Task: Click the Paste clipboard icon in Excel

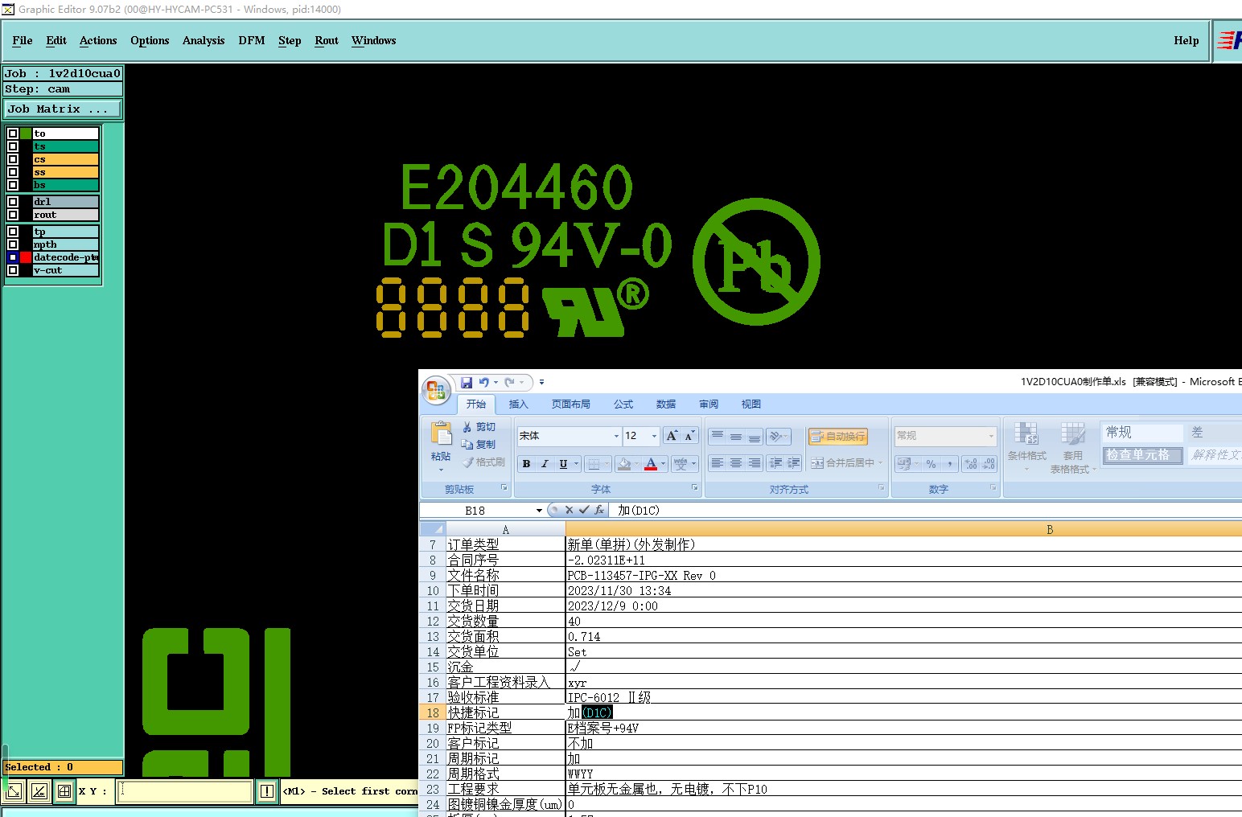Action: (441, 433)
